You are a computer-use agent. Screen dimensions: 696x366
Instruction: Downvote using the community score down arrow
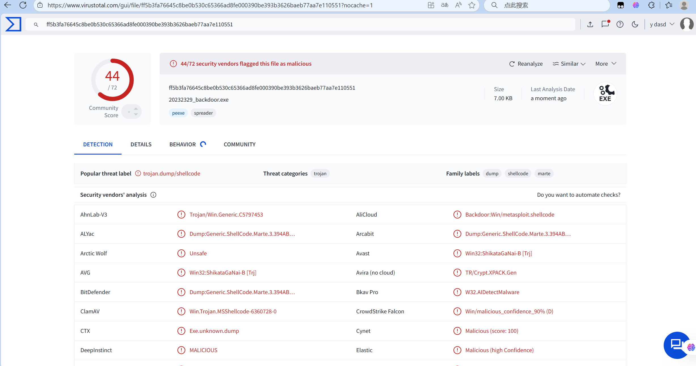[136, 114]
